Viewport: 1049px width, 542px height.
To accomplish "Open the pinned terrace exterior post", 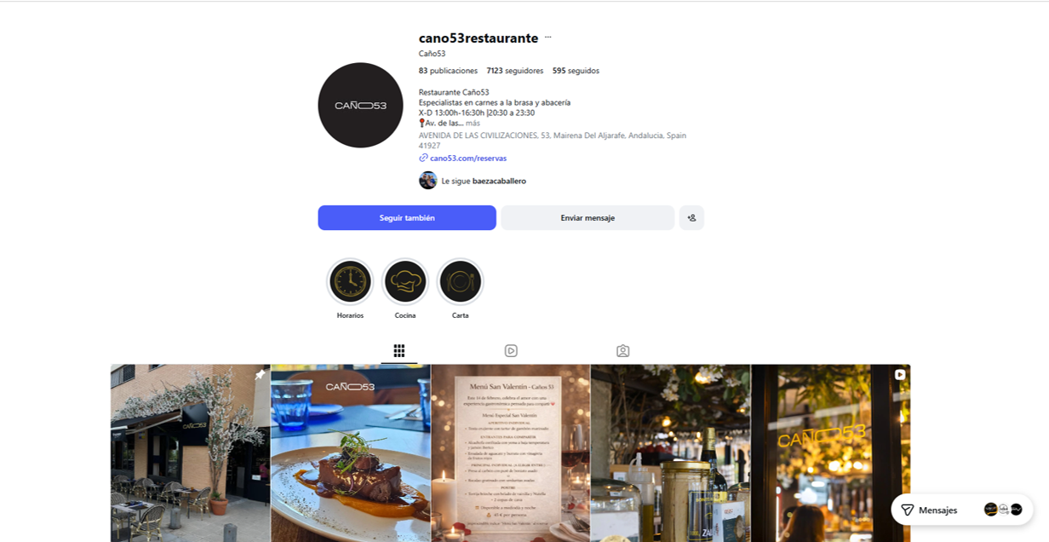I will (190, 453).
